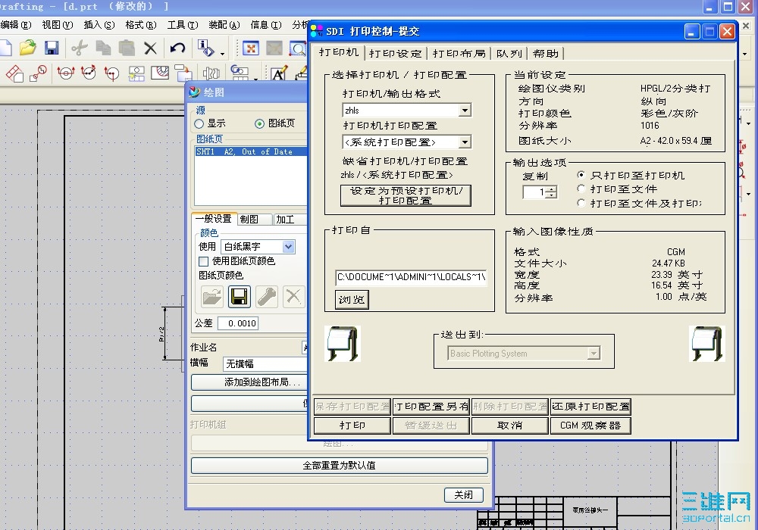Image resolution: width=758 pixels, height=530 pixels.
Task: Select the 图纸页 source radio button
Action: coord(259,124)
